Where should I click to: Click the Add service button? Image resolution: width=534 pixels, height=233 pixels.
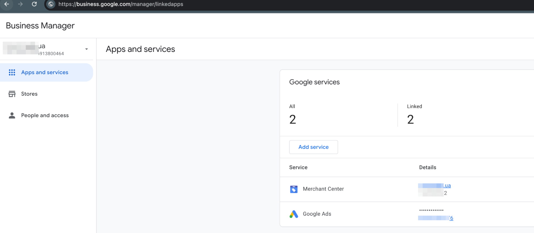(313, 147)
